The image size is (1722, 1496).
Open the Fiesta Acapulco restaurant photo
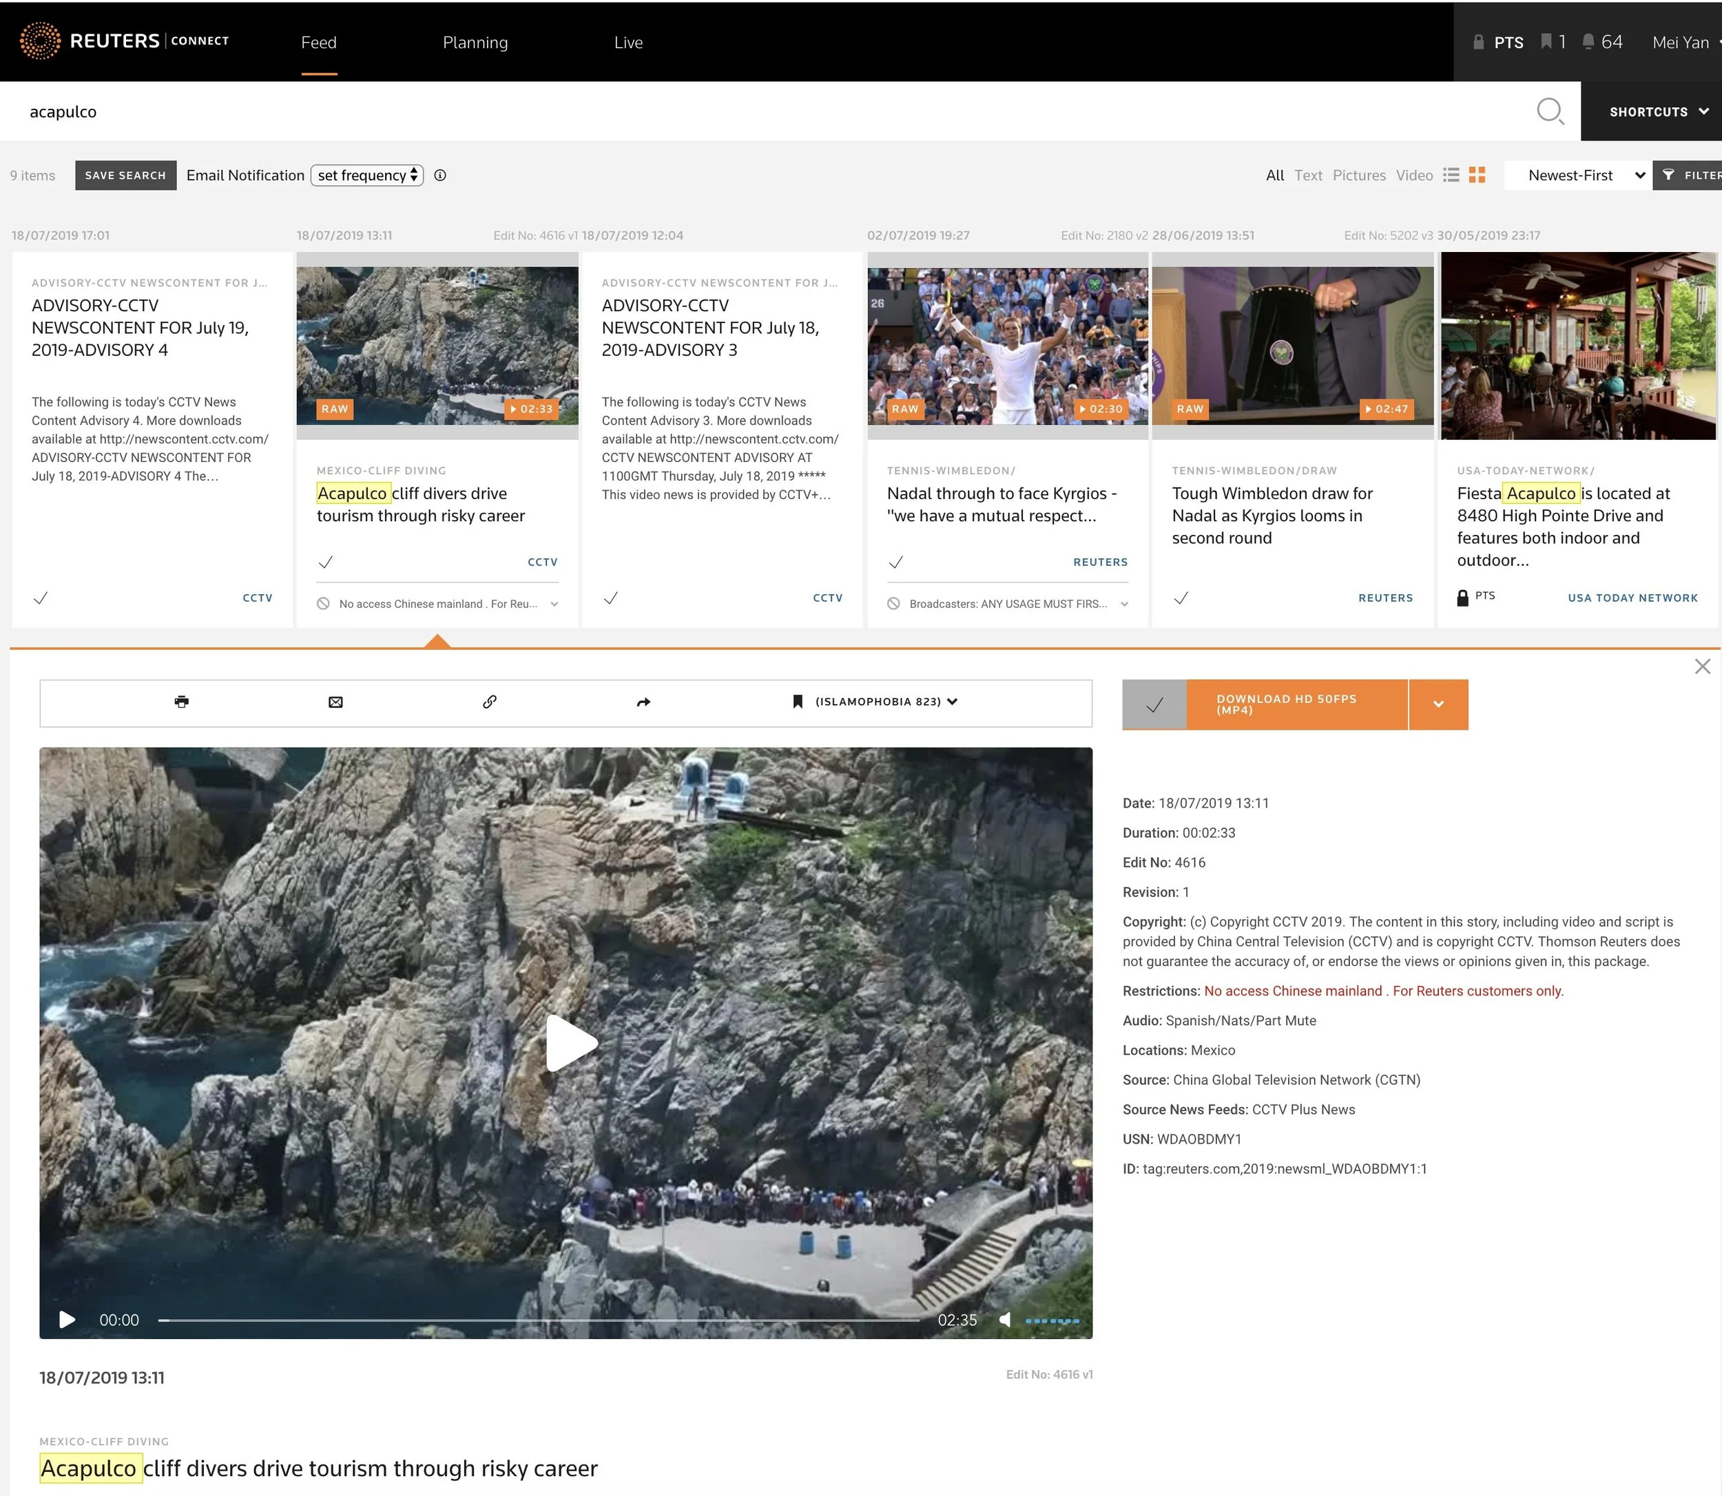pos(1578,346)
